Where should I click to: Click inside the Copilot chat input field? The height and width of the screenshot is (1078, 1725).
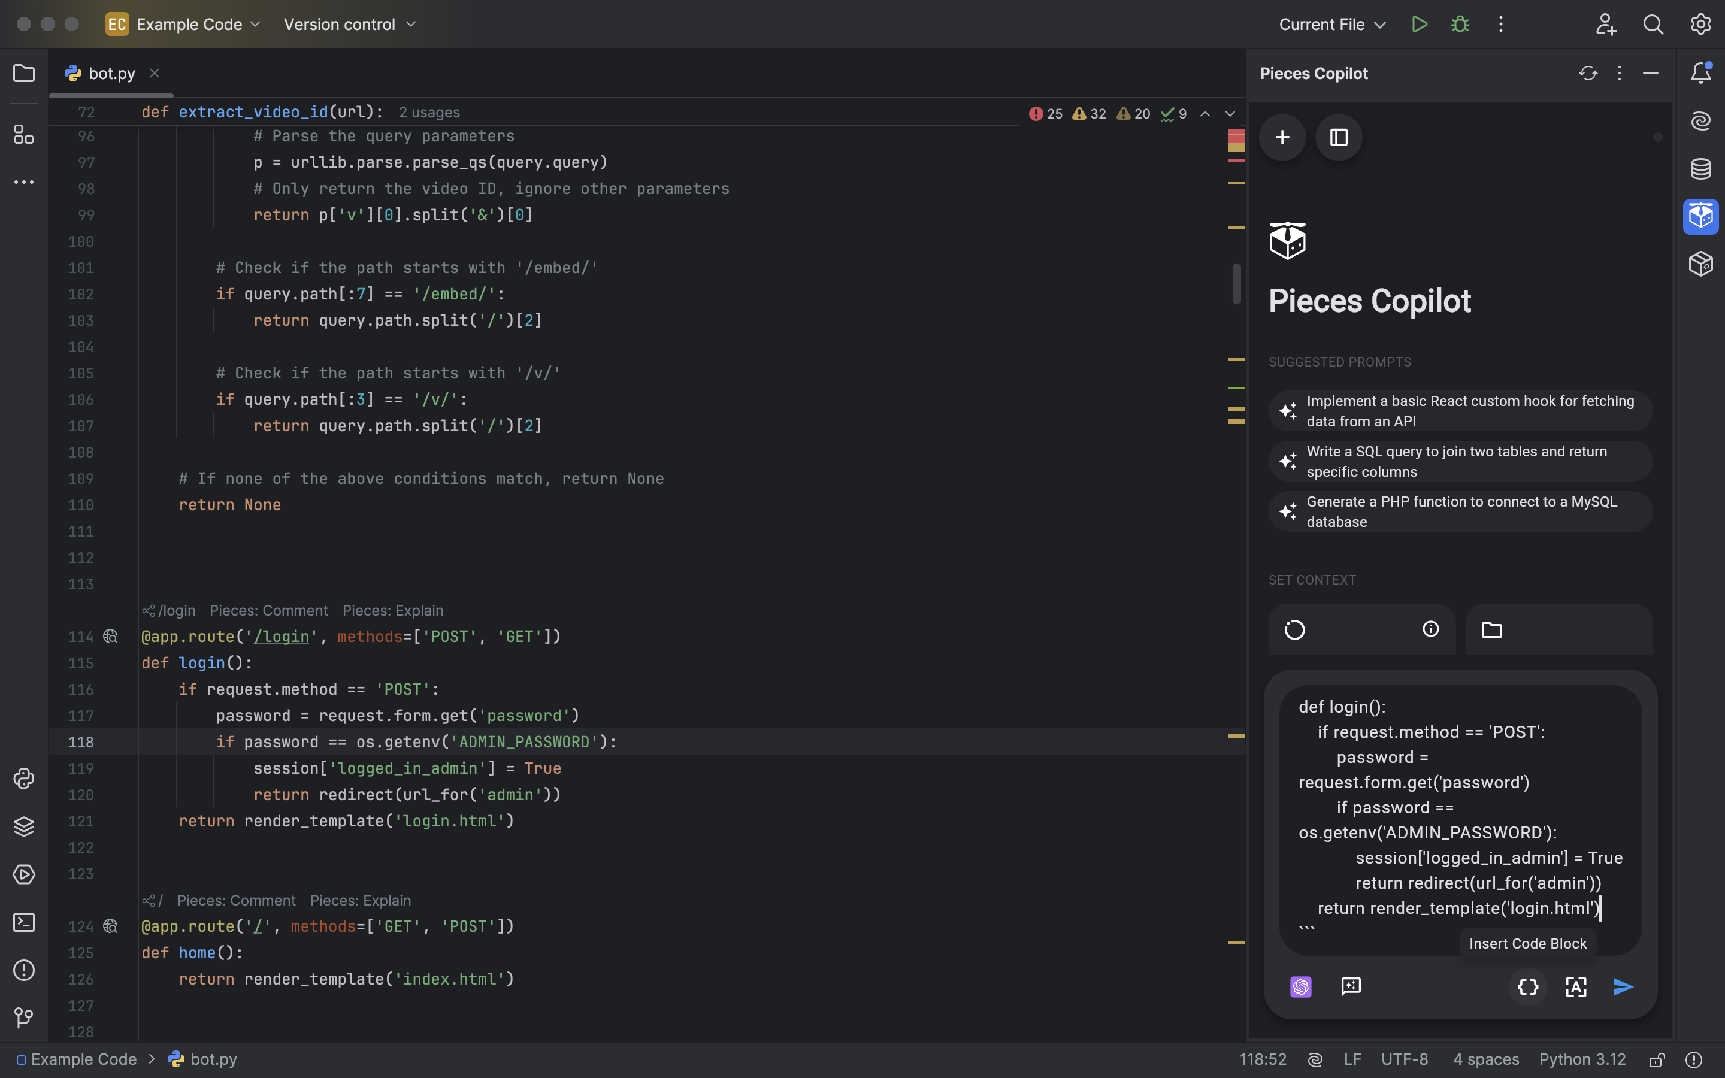coord(1460,820)
